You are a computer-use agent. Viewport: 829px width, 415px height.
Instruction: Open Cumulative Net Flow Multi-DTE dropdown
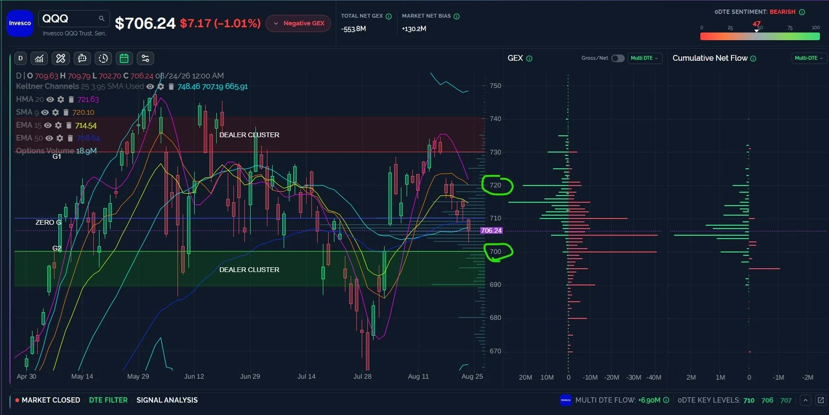coord(809,58)
